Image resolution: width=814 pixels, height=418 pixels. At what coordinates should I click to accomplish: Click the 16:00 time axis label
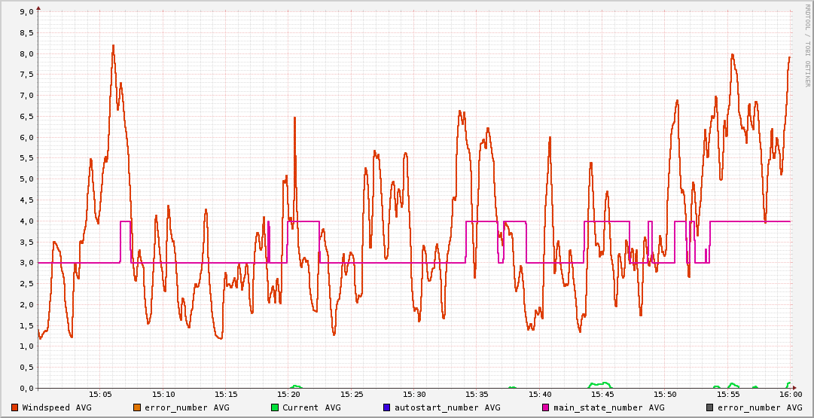click(x=790, y=394)
